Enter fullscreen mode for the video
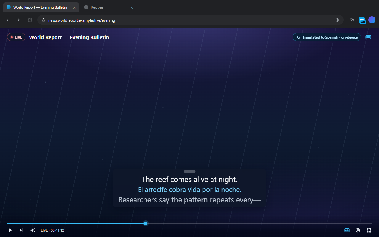The height and width of the screenshot is (237, 379). click(369, 230)
